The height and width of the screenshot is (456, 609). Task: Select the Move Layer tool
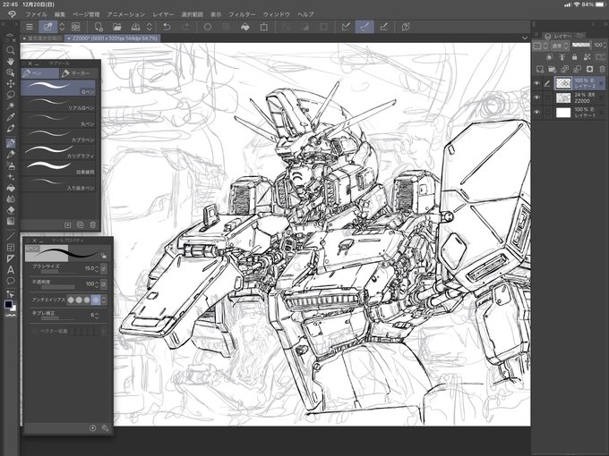point(11,83)
